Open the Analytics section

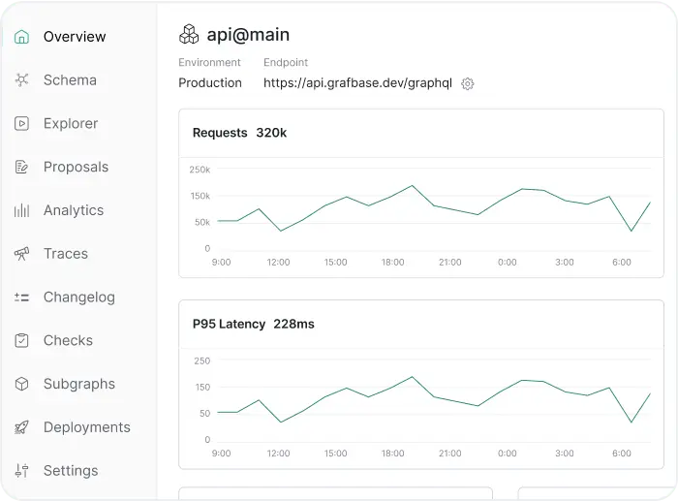click(74, 210)
